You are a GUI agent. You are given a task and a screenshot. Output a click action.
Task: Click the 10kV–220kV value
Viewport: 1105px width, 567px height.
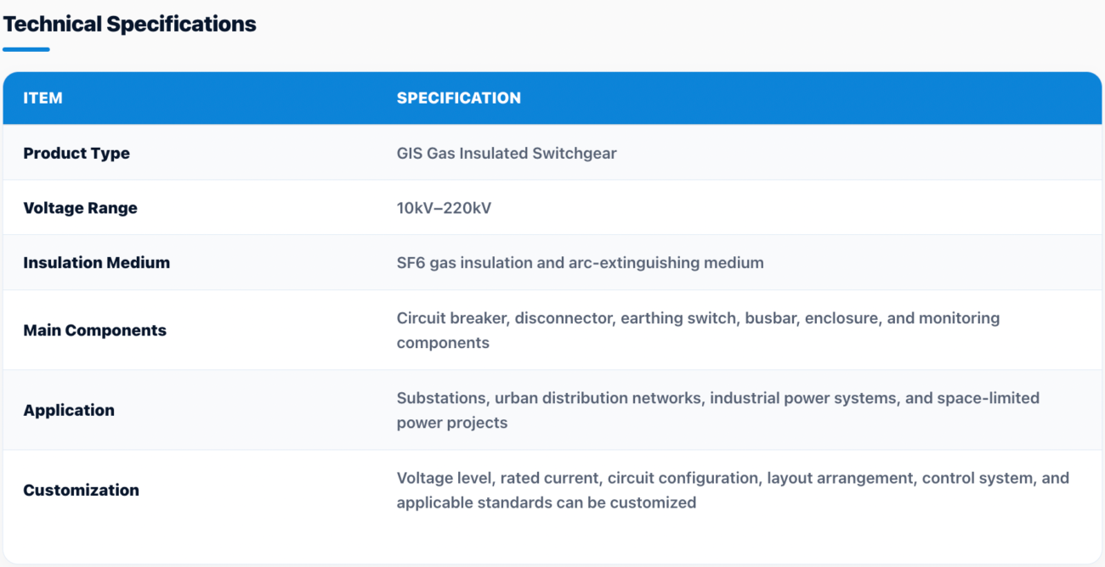tap(444, 208)
